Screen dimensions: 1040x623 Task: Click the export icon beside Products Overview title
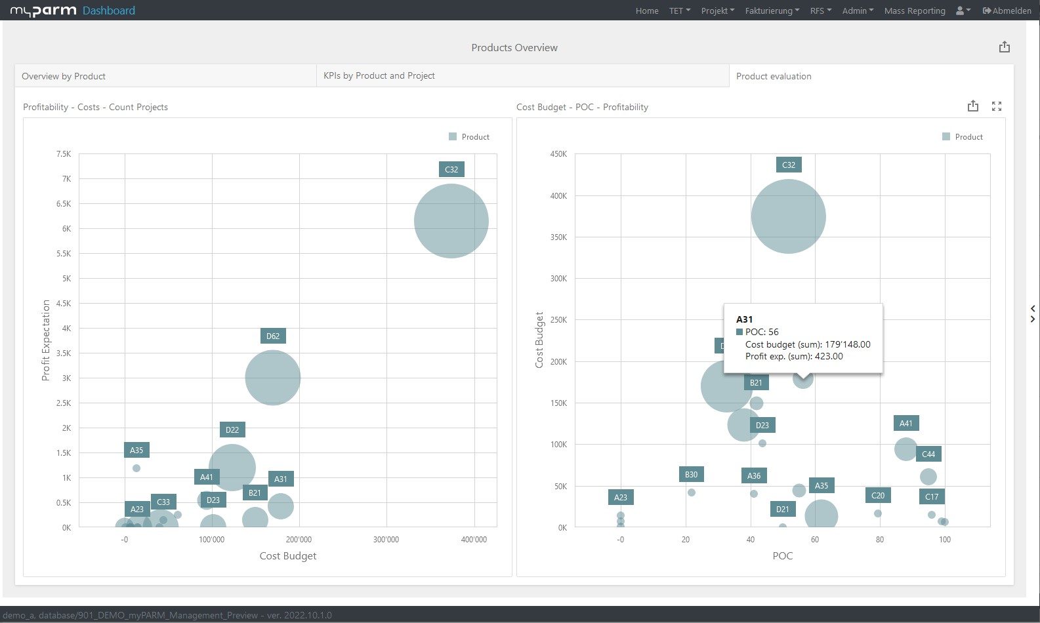click(x=1004, y=47)
